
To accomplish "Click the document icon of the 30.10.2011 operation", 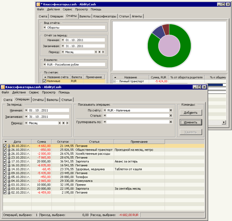I will click(x=9, y=146).
